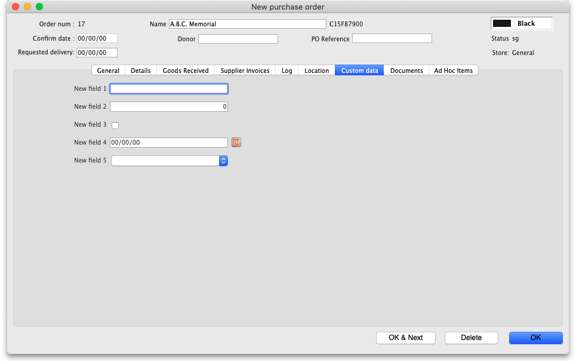Click the Donor input field
Screen dimensions: 576x361
coord(238,39)
